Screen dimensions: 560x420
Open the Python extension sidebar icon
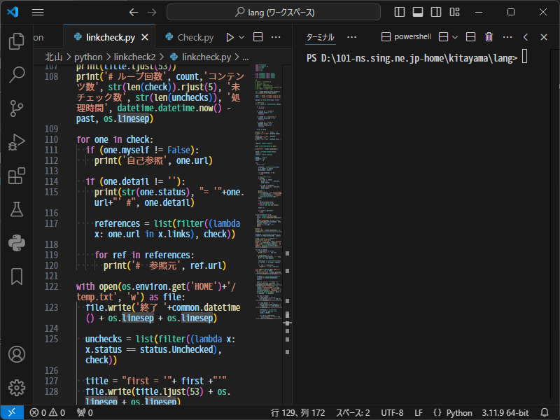(x=16, y=243)
